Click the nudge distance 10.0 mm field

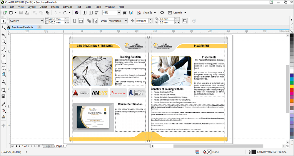point(142,21)
